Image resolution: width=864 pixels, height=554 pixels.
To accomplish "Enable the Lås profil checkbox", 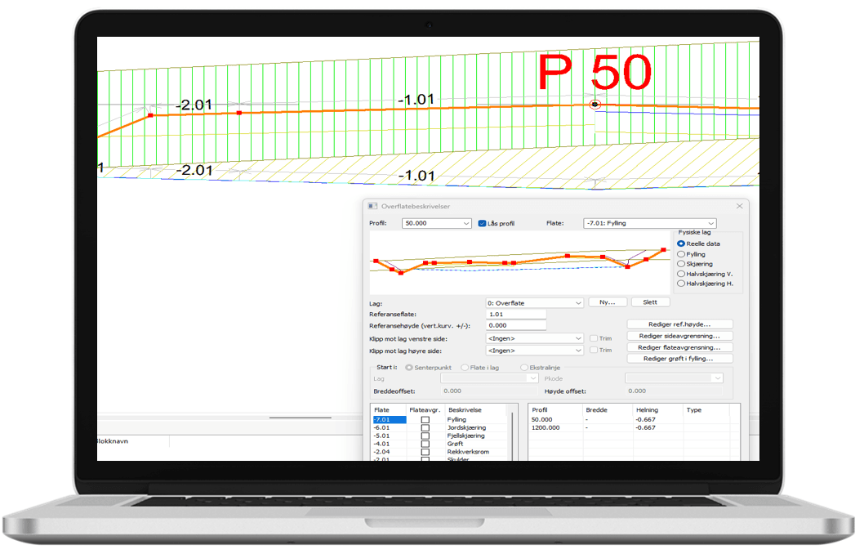I will (x=483, y=223).
